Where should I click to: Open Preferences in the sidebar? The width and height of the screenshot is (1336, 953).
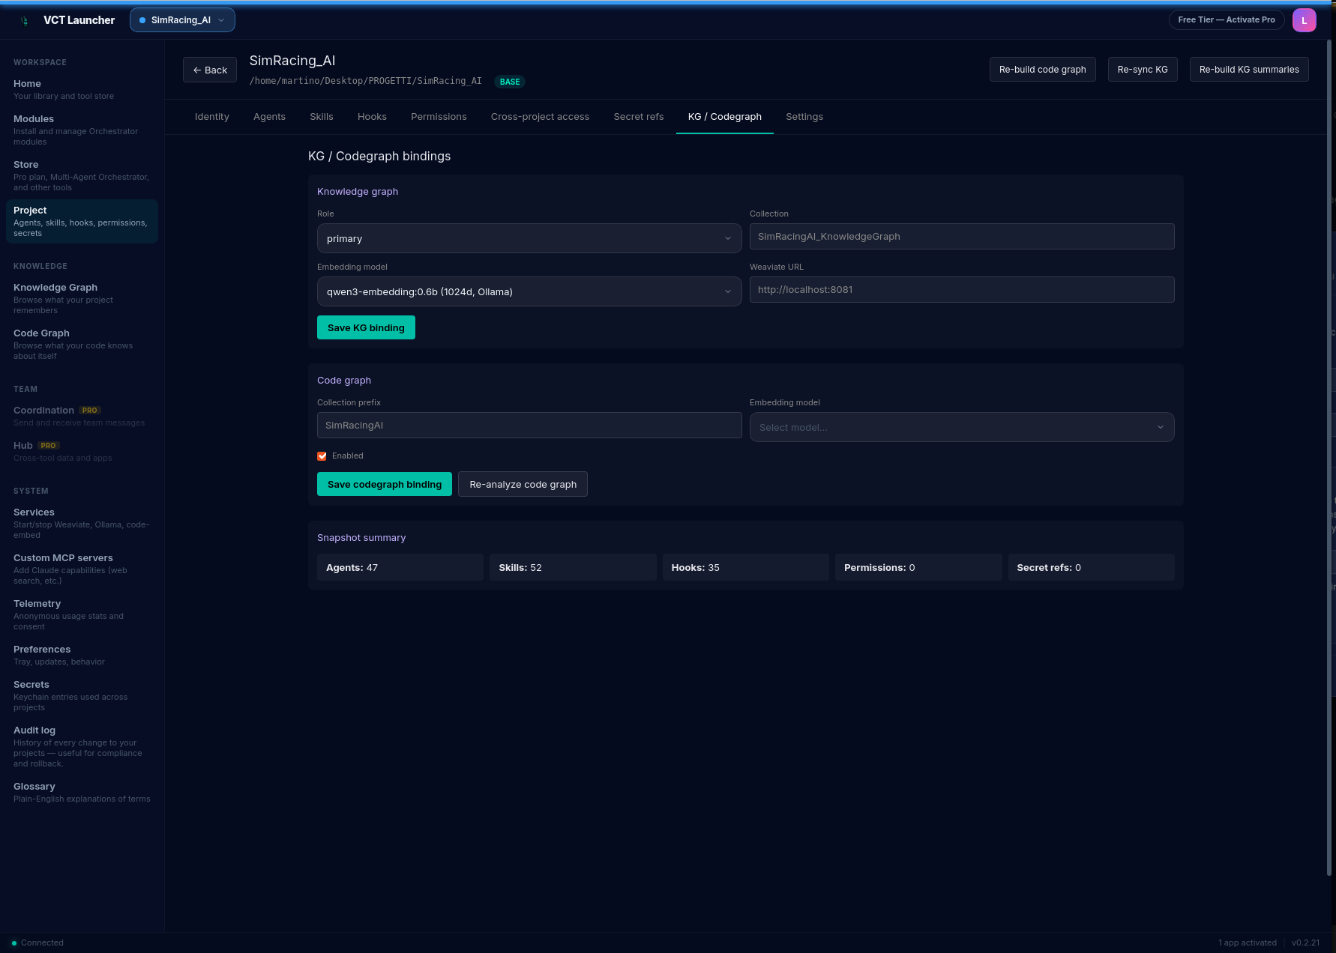[x=82, y=655]
